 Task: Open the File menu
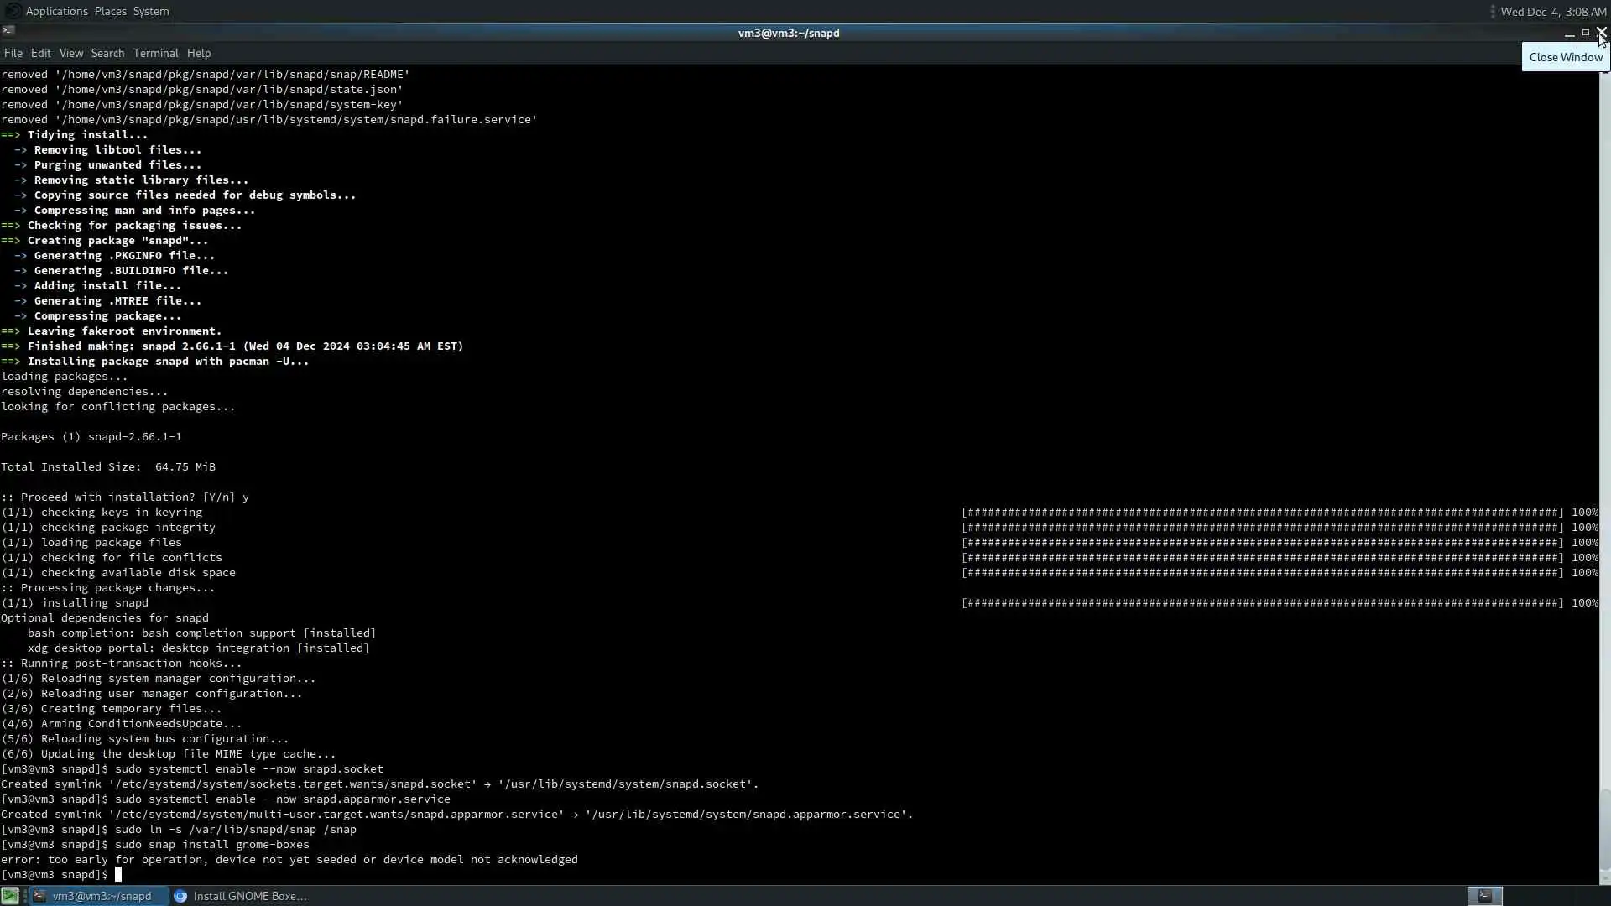pyautogui.click(x=13, y=53)
